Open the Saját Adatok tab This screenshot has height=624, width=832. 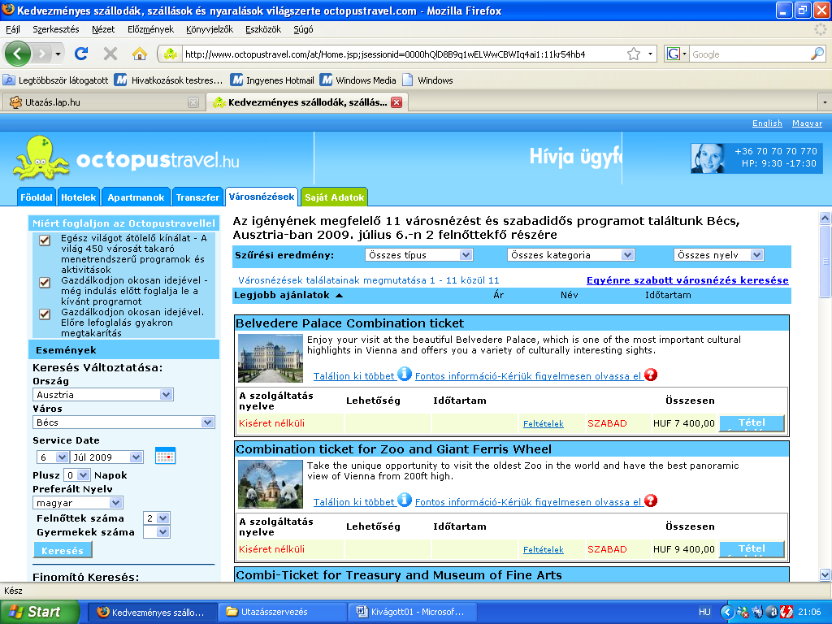tap(334, 197)
